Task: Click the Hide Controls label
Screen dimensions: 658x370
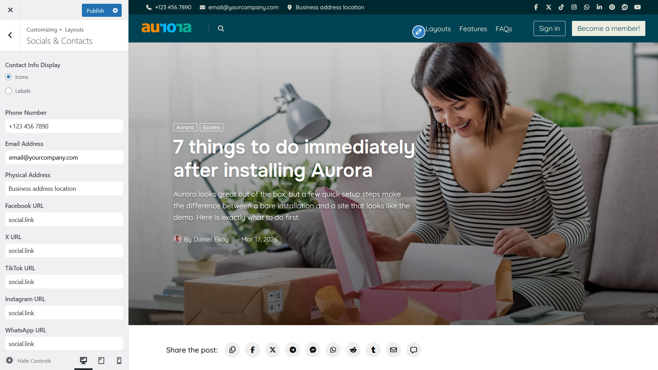Action: tap(34, 361)
